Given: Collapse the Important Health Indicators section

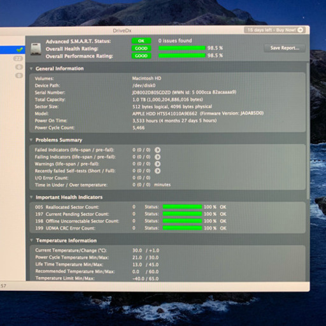Looking at the screenshot, I should click(31, 197).
